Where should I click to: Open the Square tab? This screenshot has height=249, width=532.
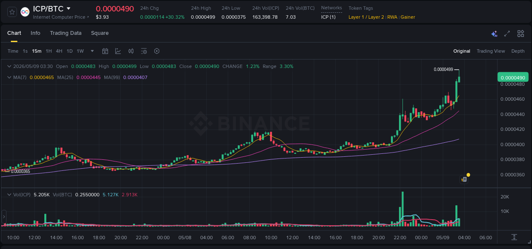point(100,33)
